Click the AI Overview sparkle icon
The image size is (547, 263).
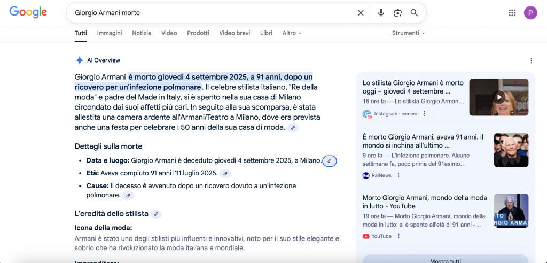80,60
